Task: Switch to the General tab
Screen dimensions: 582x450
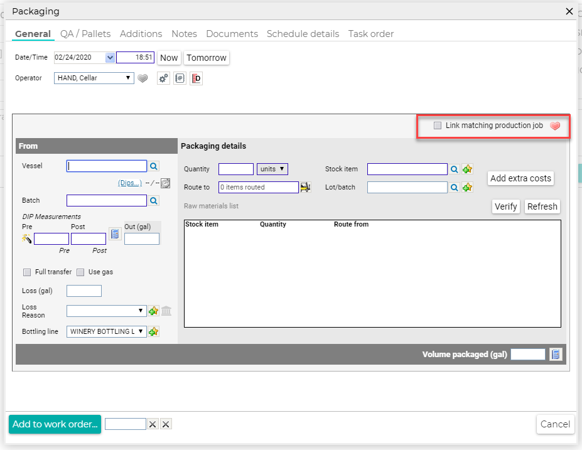Action: [x=33, y=34]
